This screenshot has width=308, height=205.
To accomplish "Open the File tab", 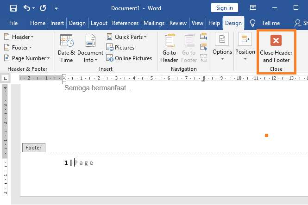I will (x=13, y=23).
